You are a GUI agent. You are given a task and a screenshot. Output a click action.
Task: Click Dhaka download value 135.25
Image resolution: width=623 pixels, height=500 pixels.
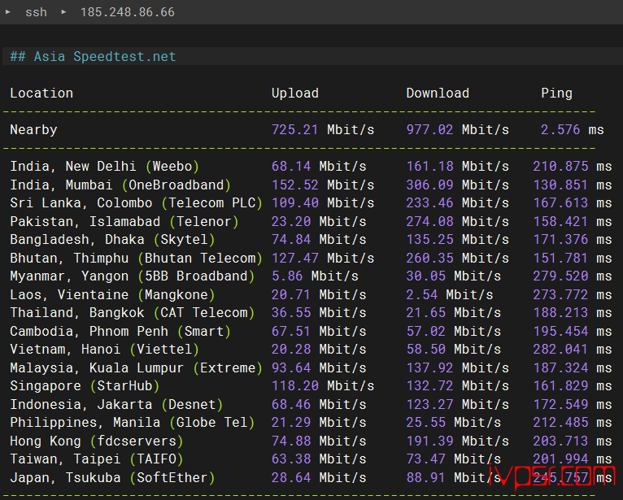coord(429,240)
